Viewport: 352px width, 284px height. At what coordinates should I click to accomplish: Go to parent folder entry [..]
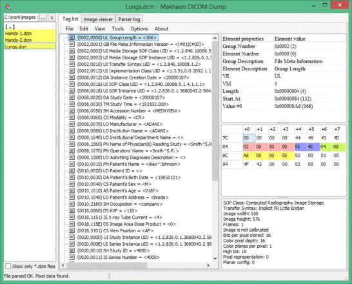coord(10,26)
